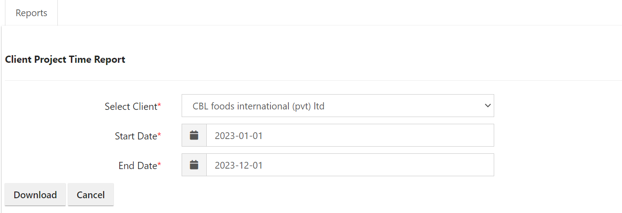Click the chevron arrow of client dropdown
Screen dimensions: 622x213
[488, 106]
